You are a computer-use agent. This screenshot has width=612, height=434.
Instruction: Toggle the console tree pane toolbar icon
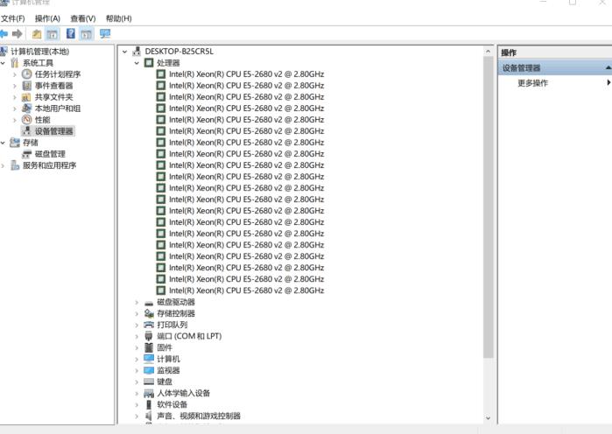(52, 34)
